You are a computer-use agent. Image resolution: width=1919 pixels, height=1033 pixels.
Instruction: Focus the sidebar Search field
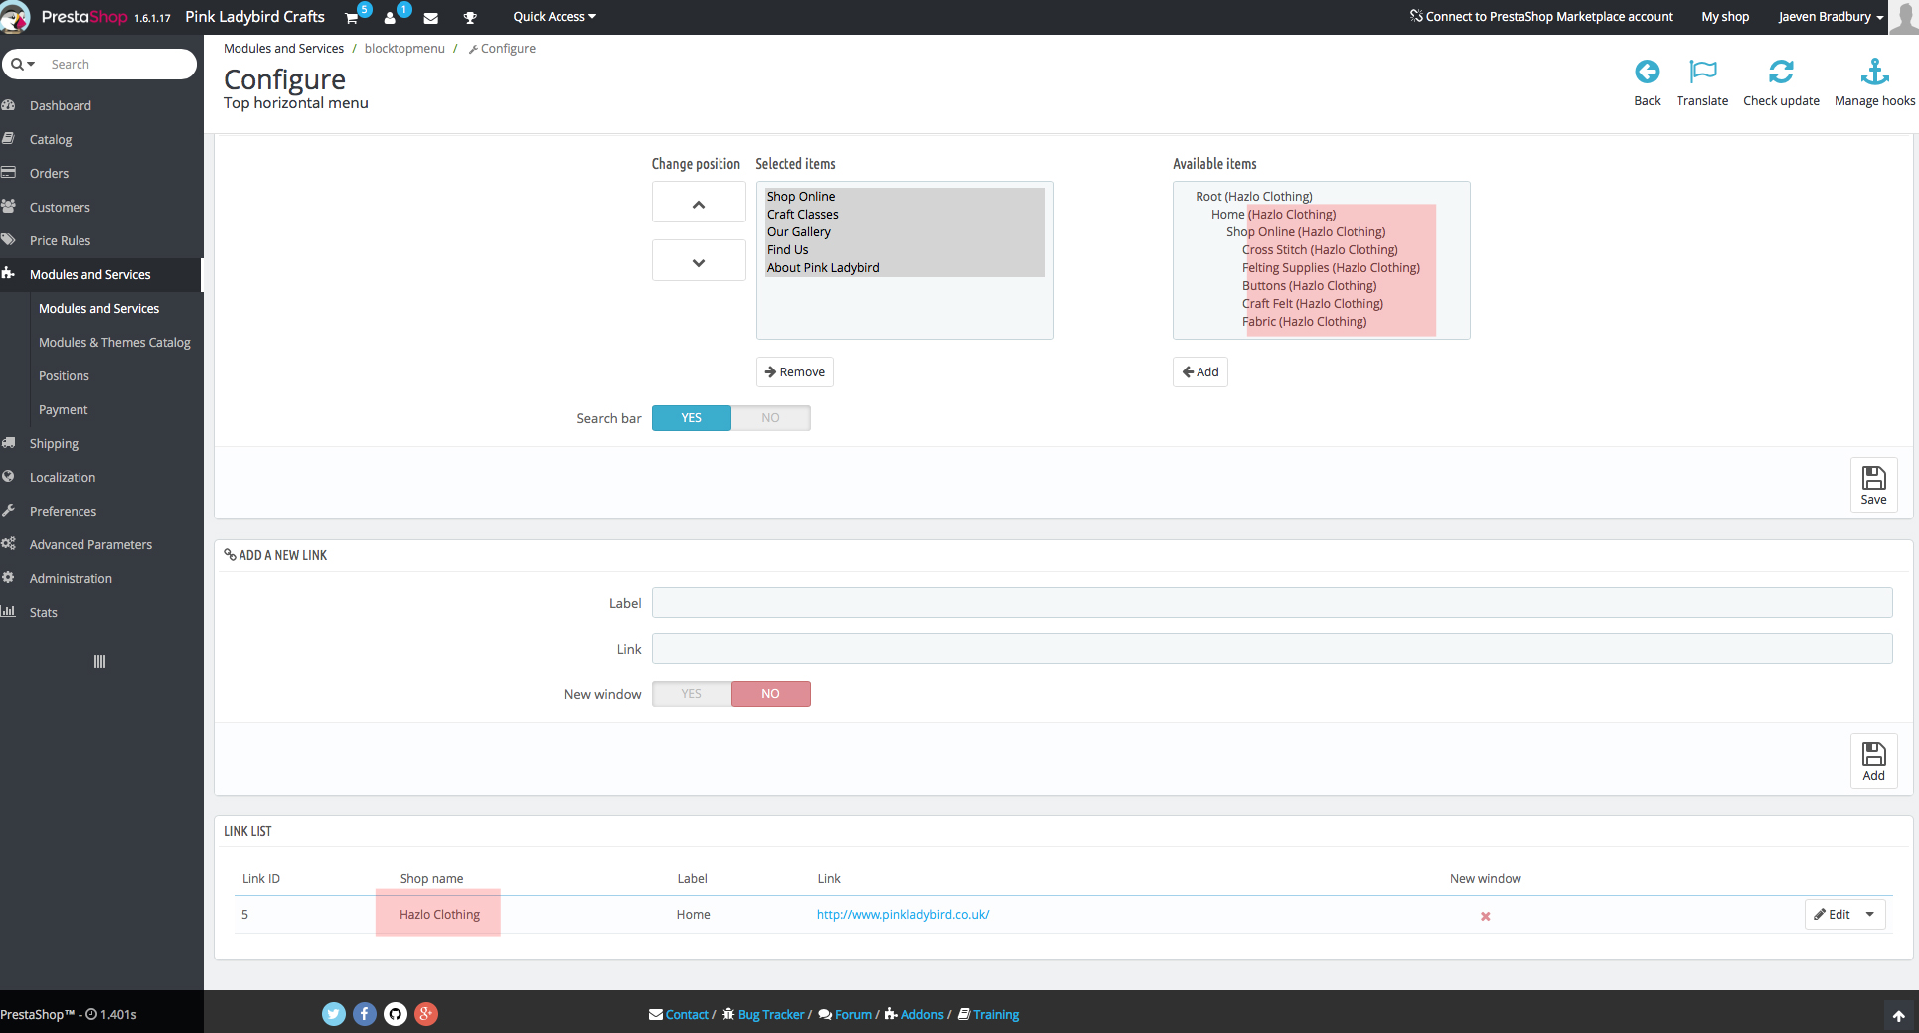(117, 64)
